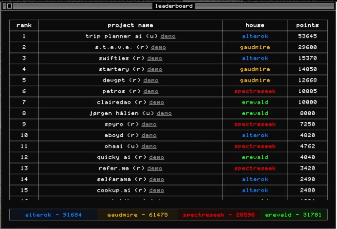Click points value 4040
The height and width of the screenshot is (229, 337).
click(x=308, y=157)
